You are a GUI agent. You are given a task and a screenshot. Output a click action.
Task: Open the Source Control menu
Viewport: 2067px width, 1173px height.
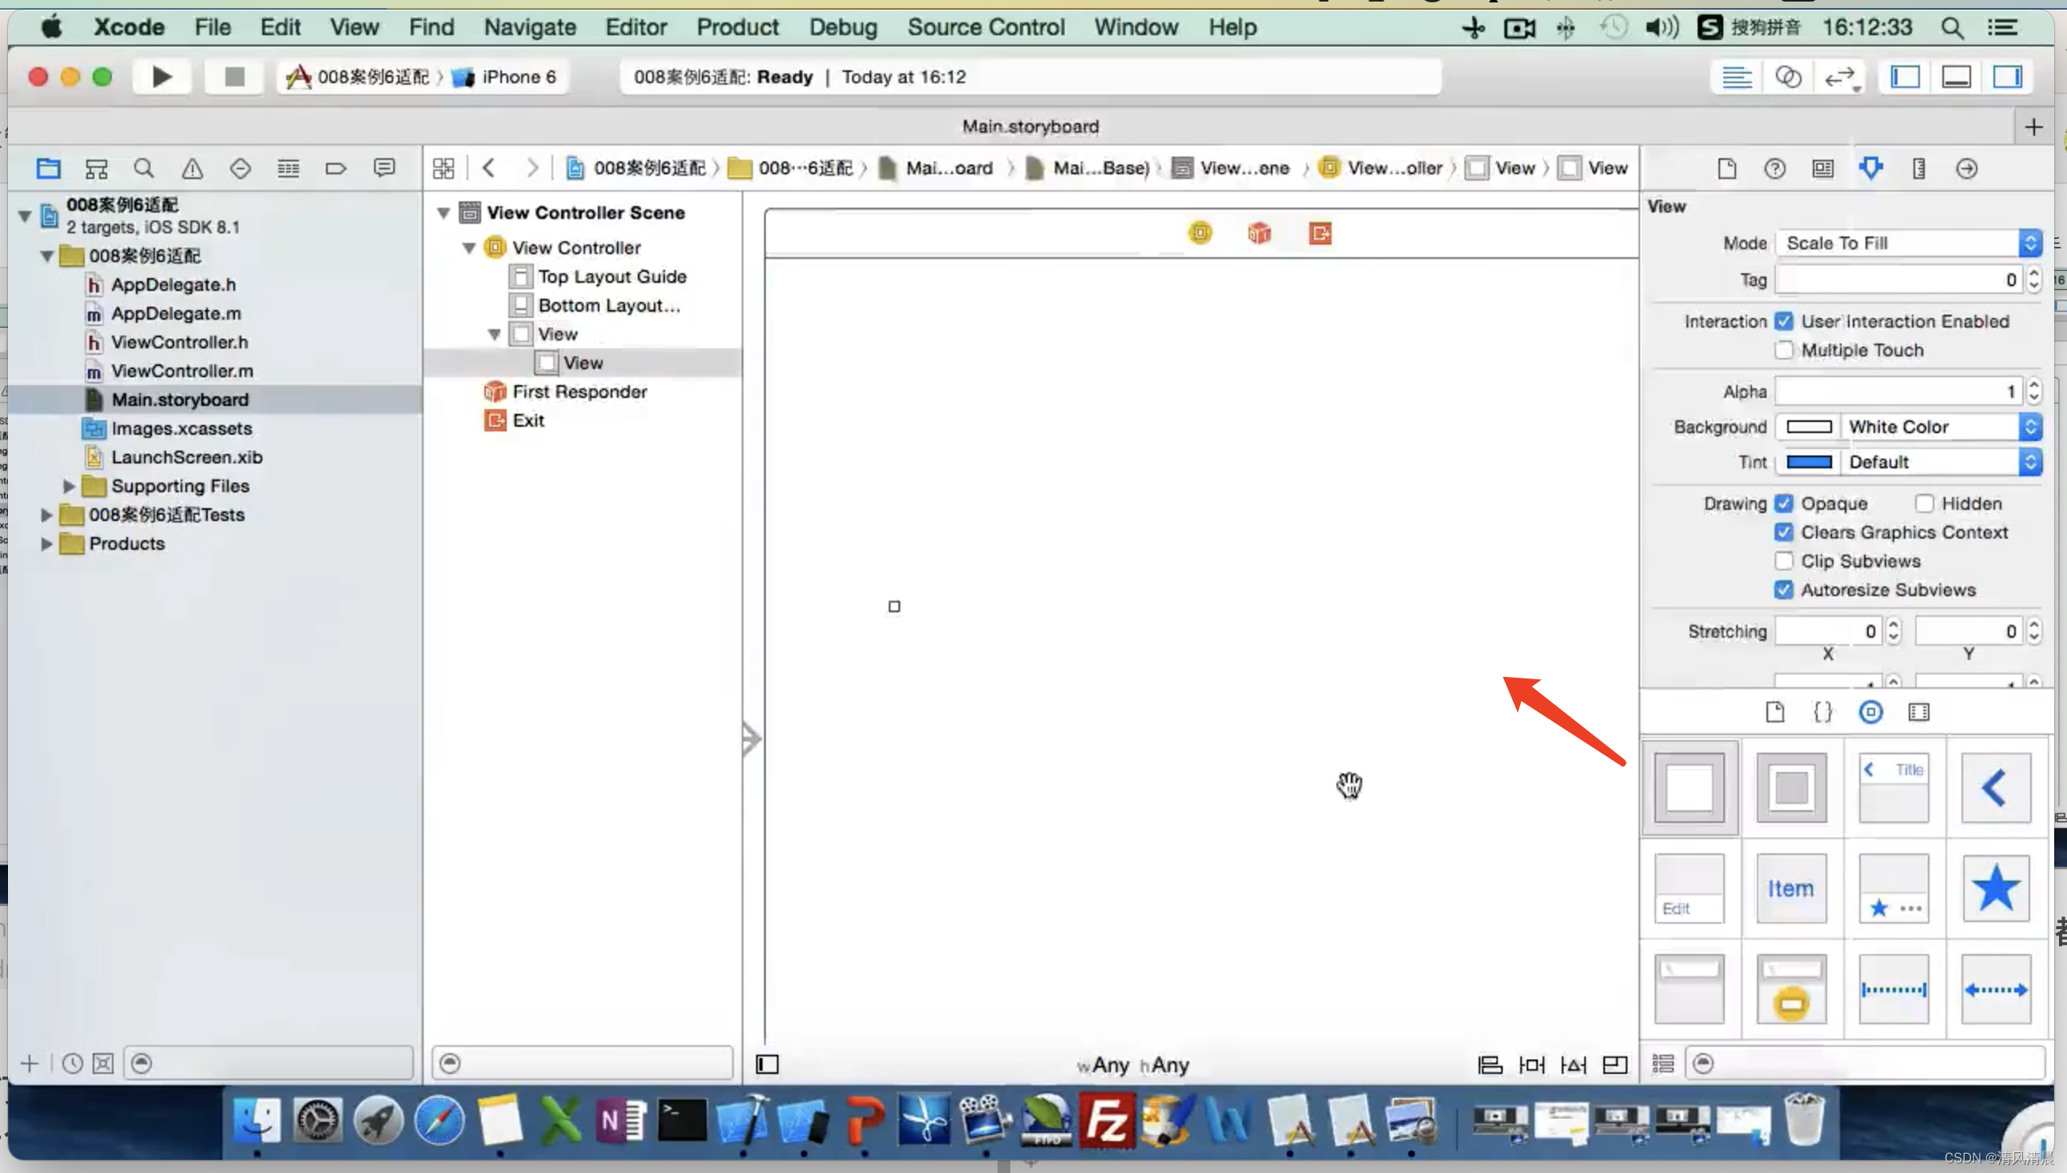pos(986,27)
